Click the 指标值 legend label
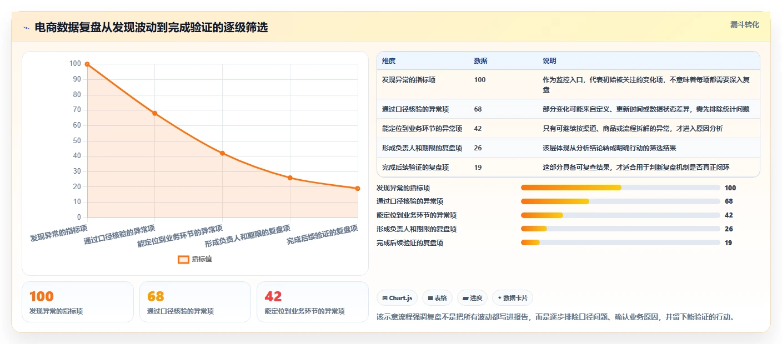Screen dimensions: 782x344 click(x=202, y=259)
